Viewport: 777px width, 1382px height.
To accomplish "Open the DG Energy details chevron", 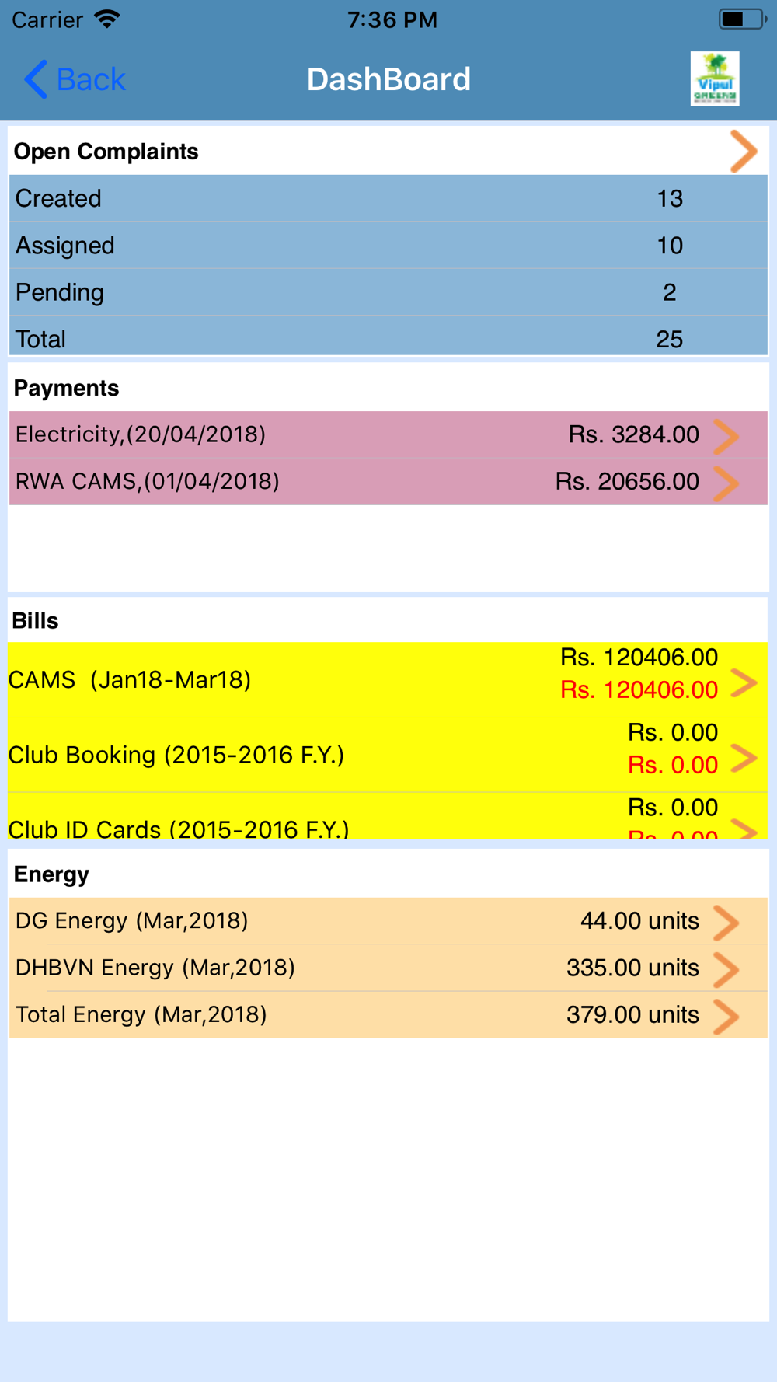I will (x=726, y=923).
